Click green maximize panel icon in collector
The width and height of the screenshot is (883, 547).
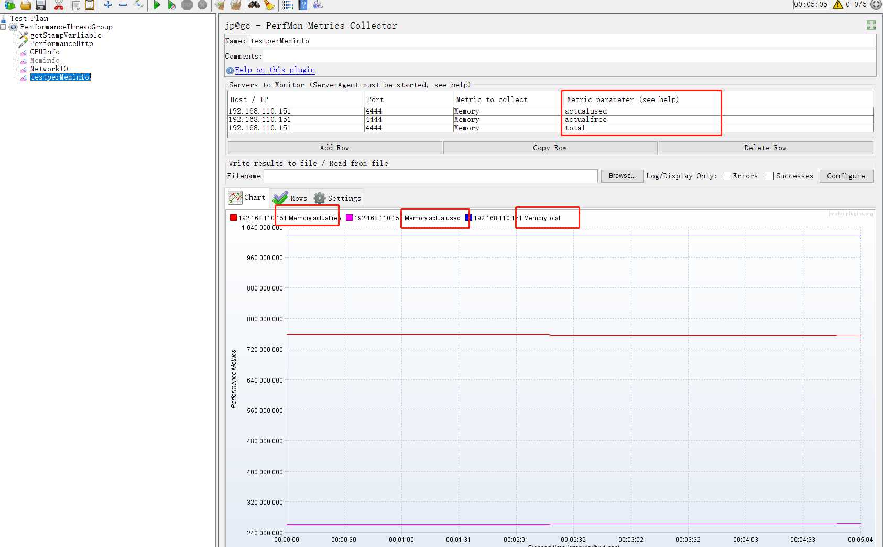point(871,25)
